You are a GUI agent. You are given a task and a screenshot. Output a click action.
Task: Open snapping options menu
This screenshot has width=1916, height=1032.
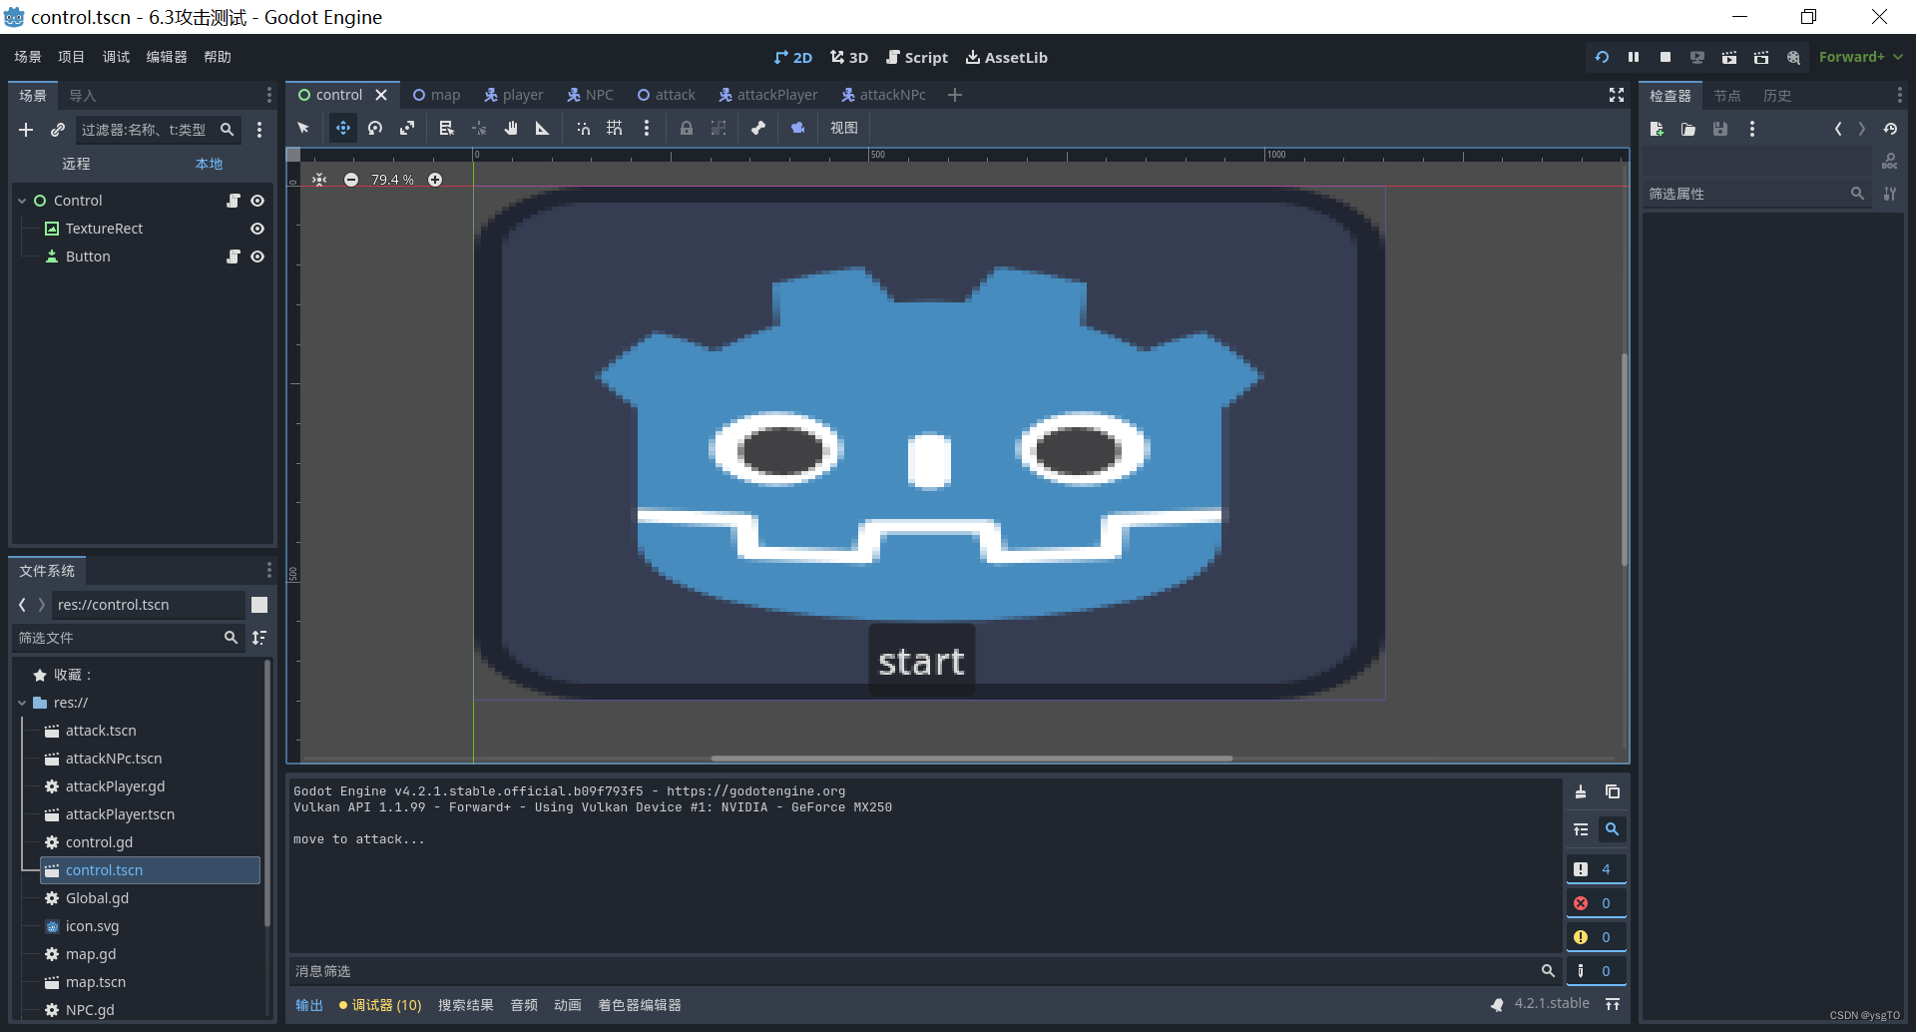tap(647, 128)
